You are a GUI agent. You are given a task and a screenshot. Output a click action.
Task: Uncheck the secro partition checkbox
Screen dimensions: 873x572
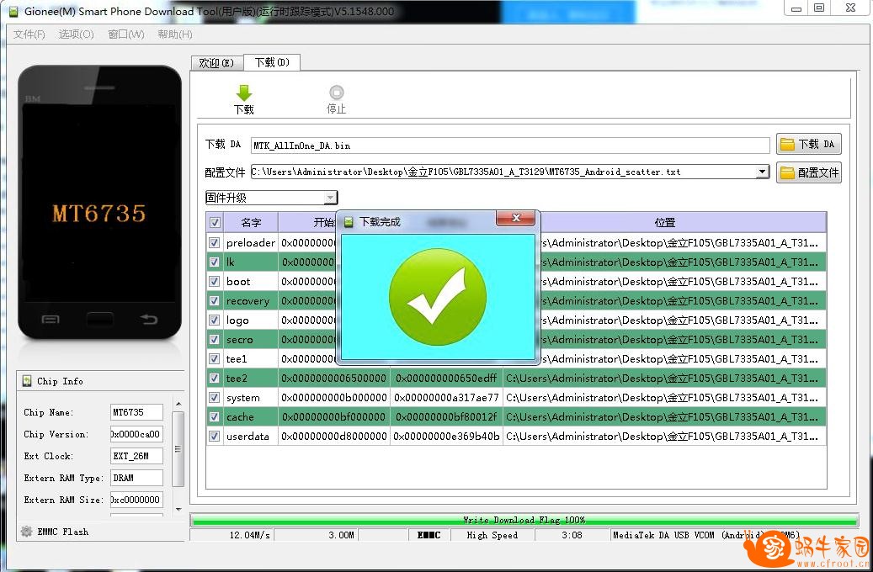(x=215, y=340)
